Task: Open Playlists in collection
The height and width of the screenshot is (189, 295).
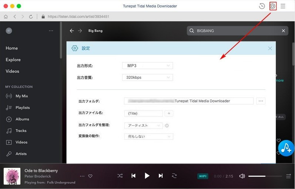Action: (x=18, y=107)
